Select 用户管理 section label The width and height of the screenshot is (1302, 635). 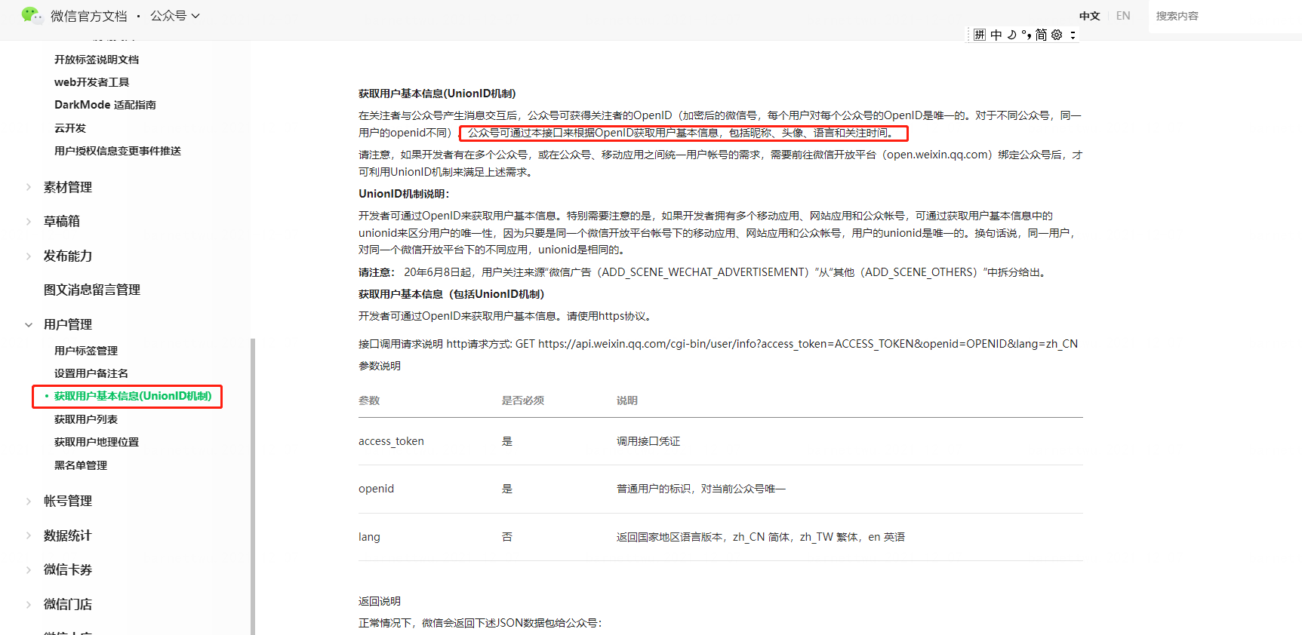tap(68, 324)
